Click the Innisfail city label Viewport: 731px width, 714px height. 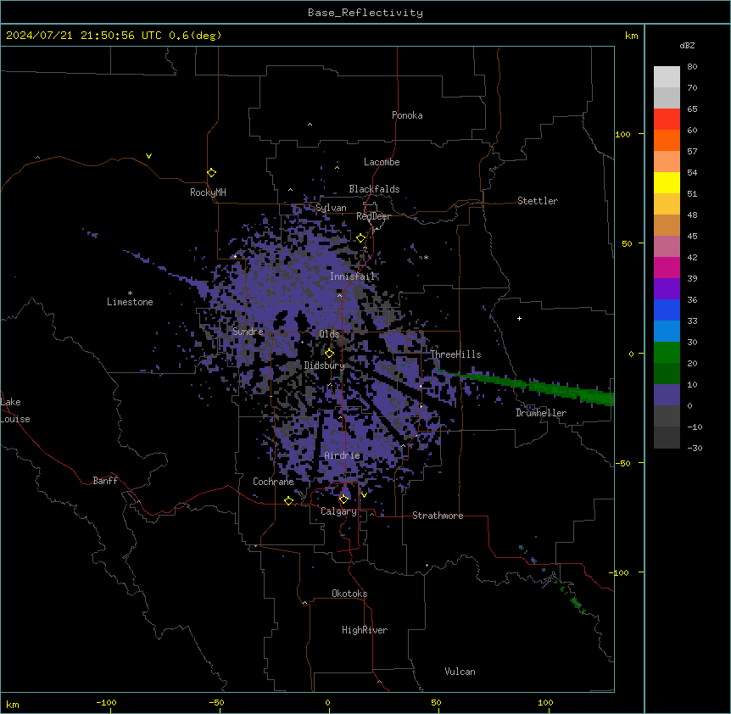click(353, 276)
